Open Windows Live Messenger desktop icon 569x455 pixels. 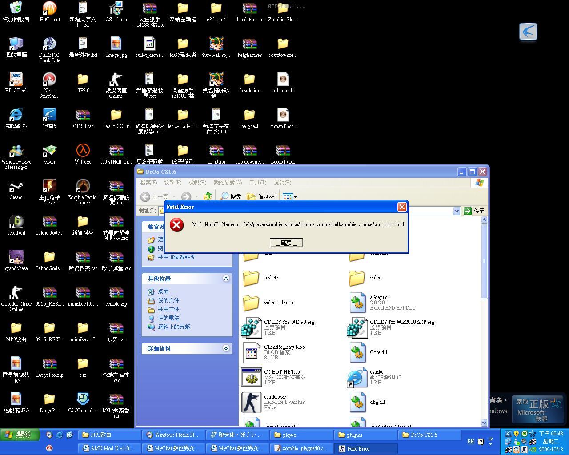point(16,156)
